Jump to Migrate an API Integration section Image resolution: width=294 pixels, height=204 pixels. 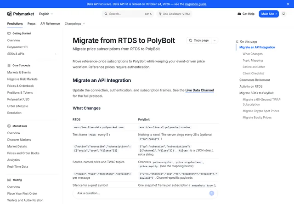tap(257, 47)
